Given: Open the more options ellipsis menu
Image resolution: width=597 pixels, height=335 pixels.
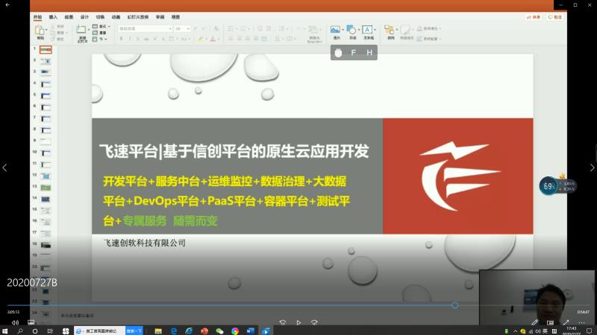Looking at the screenshot, I should coord(581,322).
